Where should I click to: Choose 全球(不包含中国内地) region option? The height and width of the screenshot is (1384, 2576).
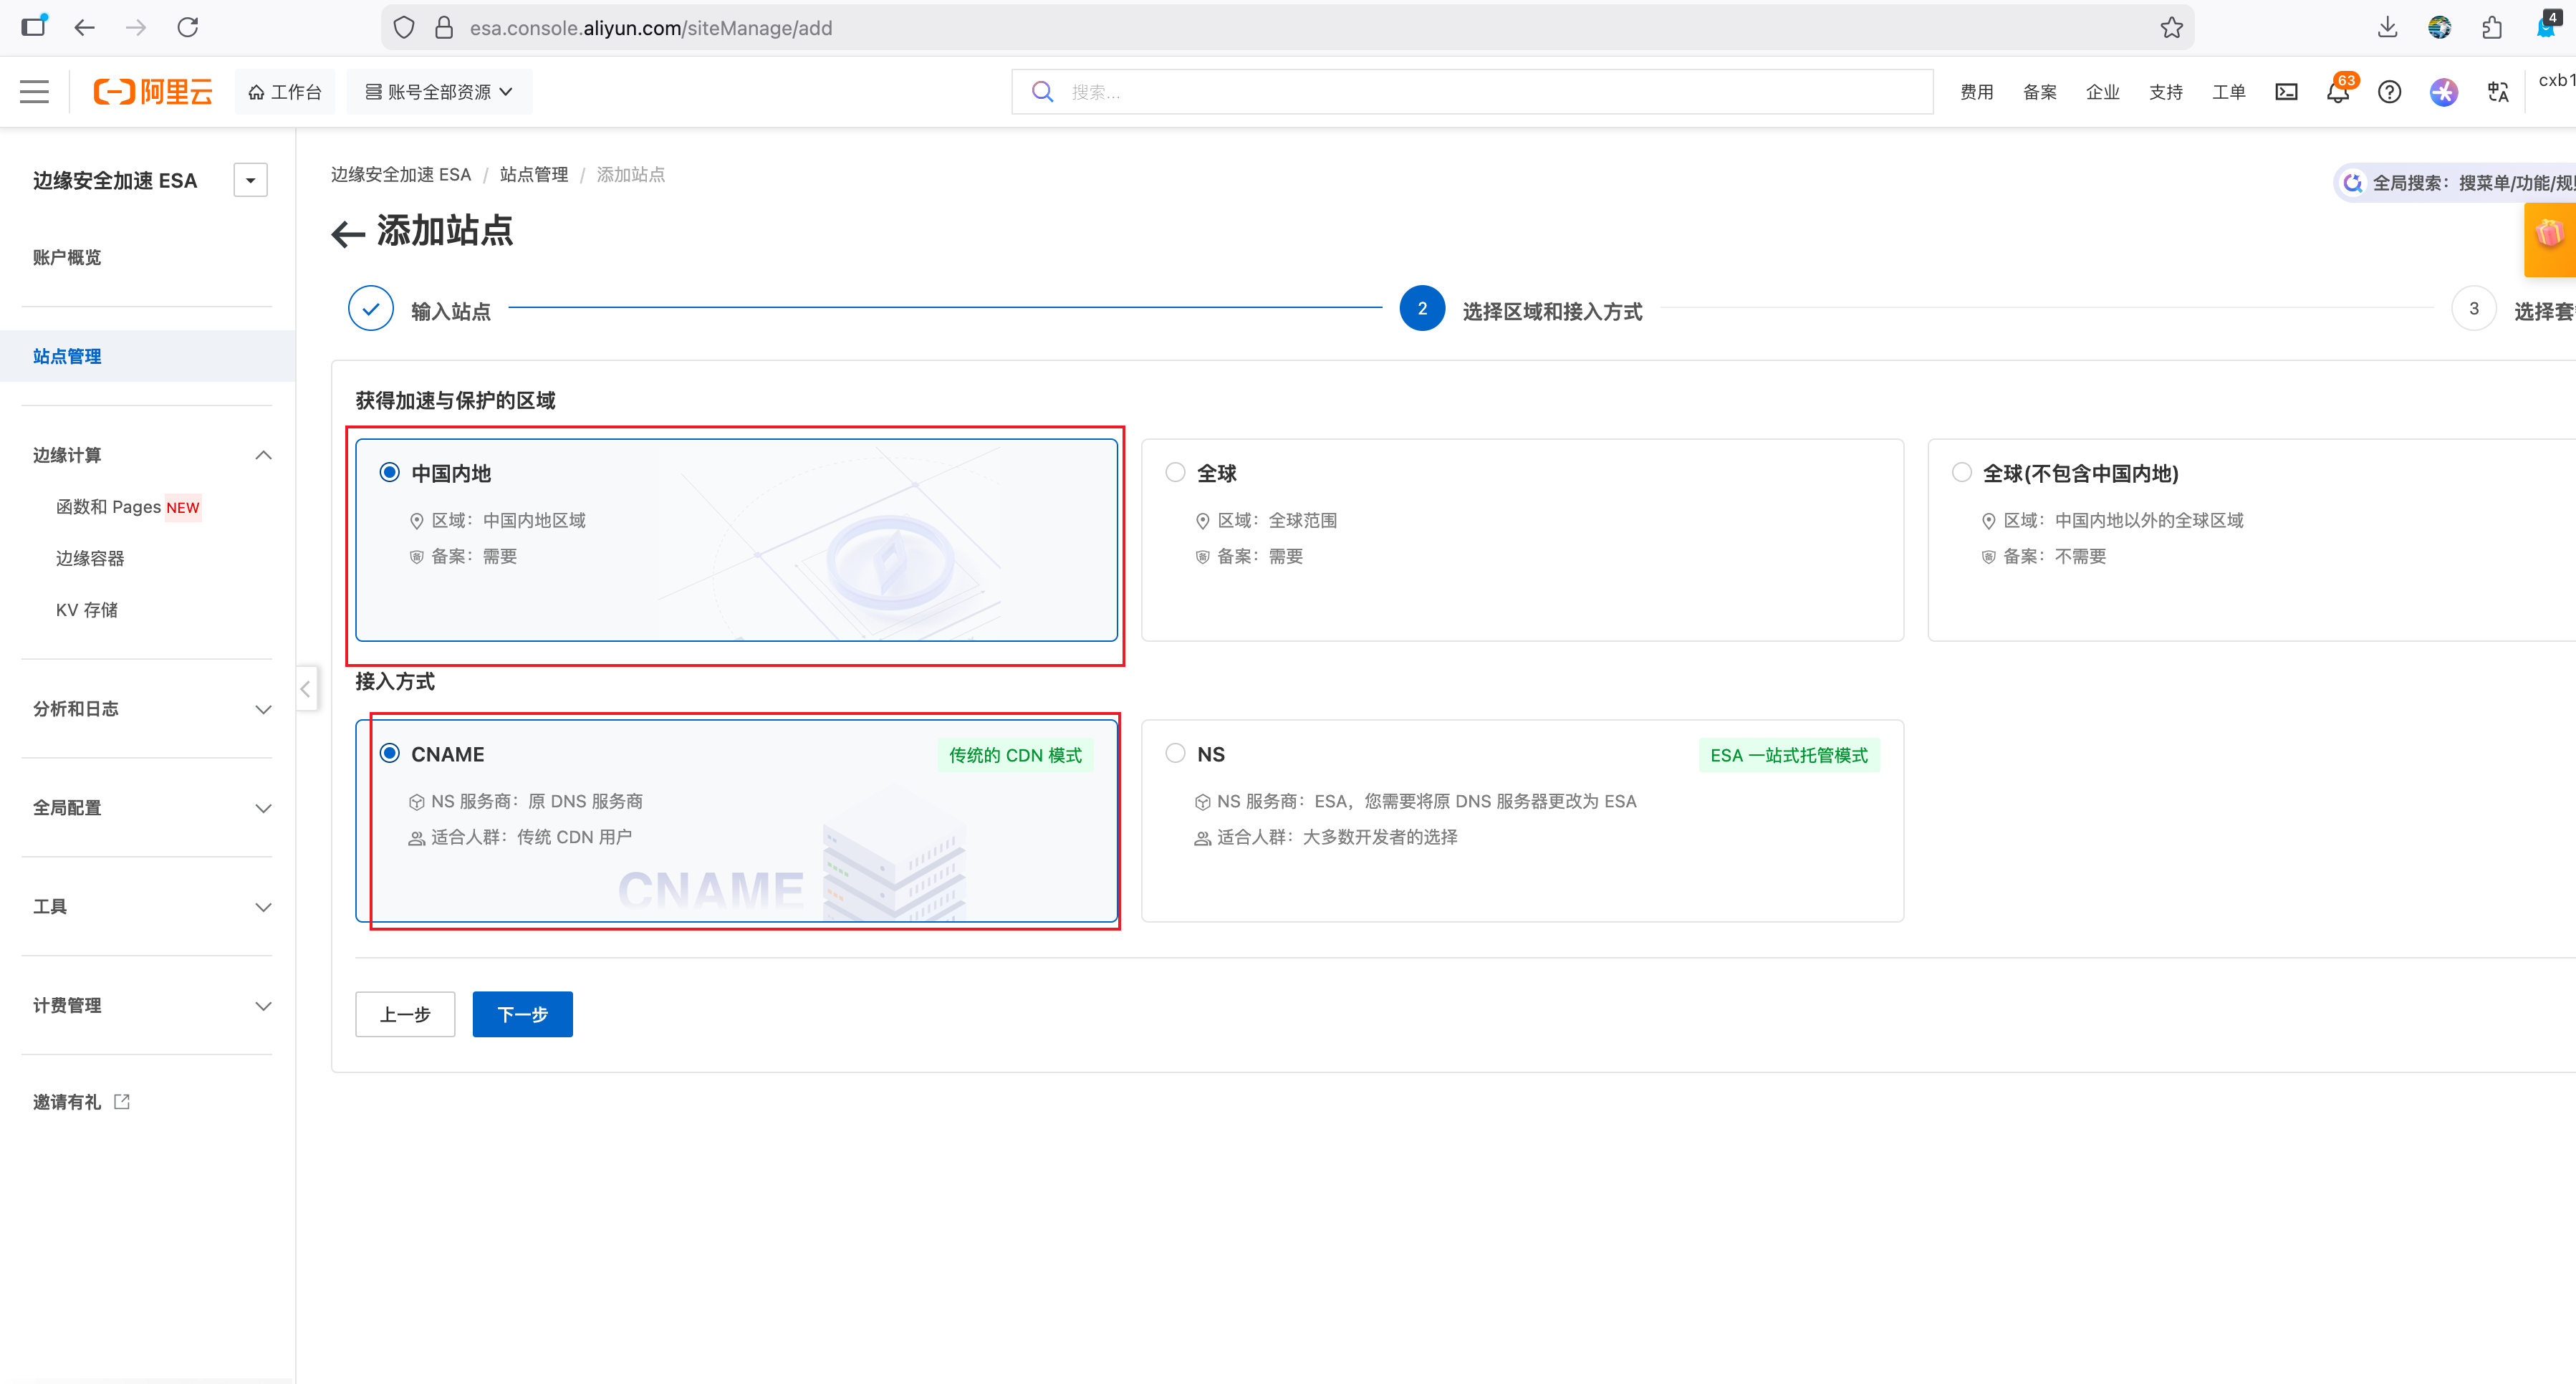(x=1961, y=472)
